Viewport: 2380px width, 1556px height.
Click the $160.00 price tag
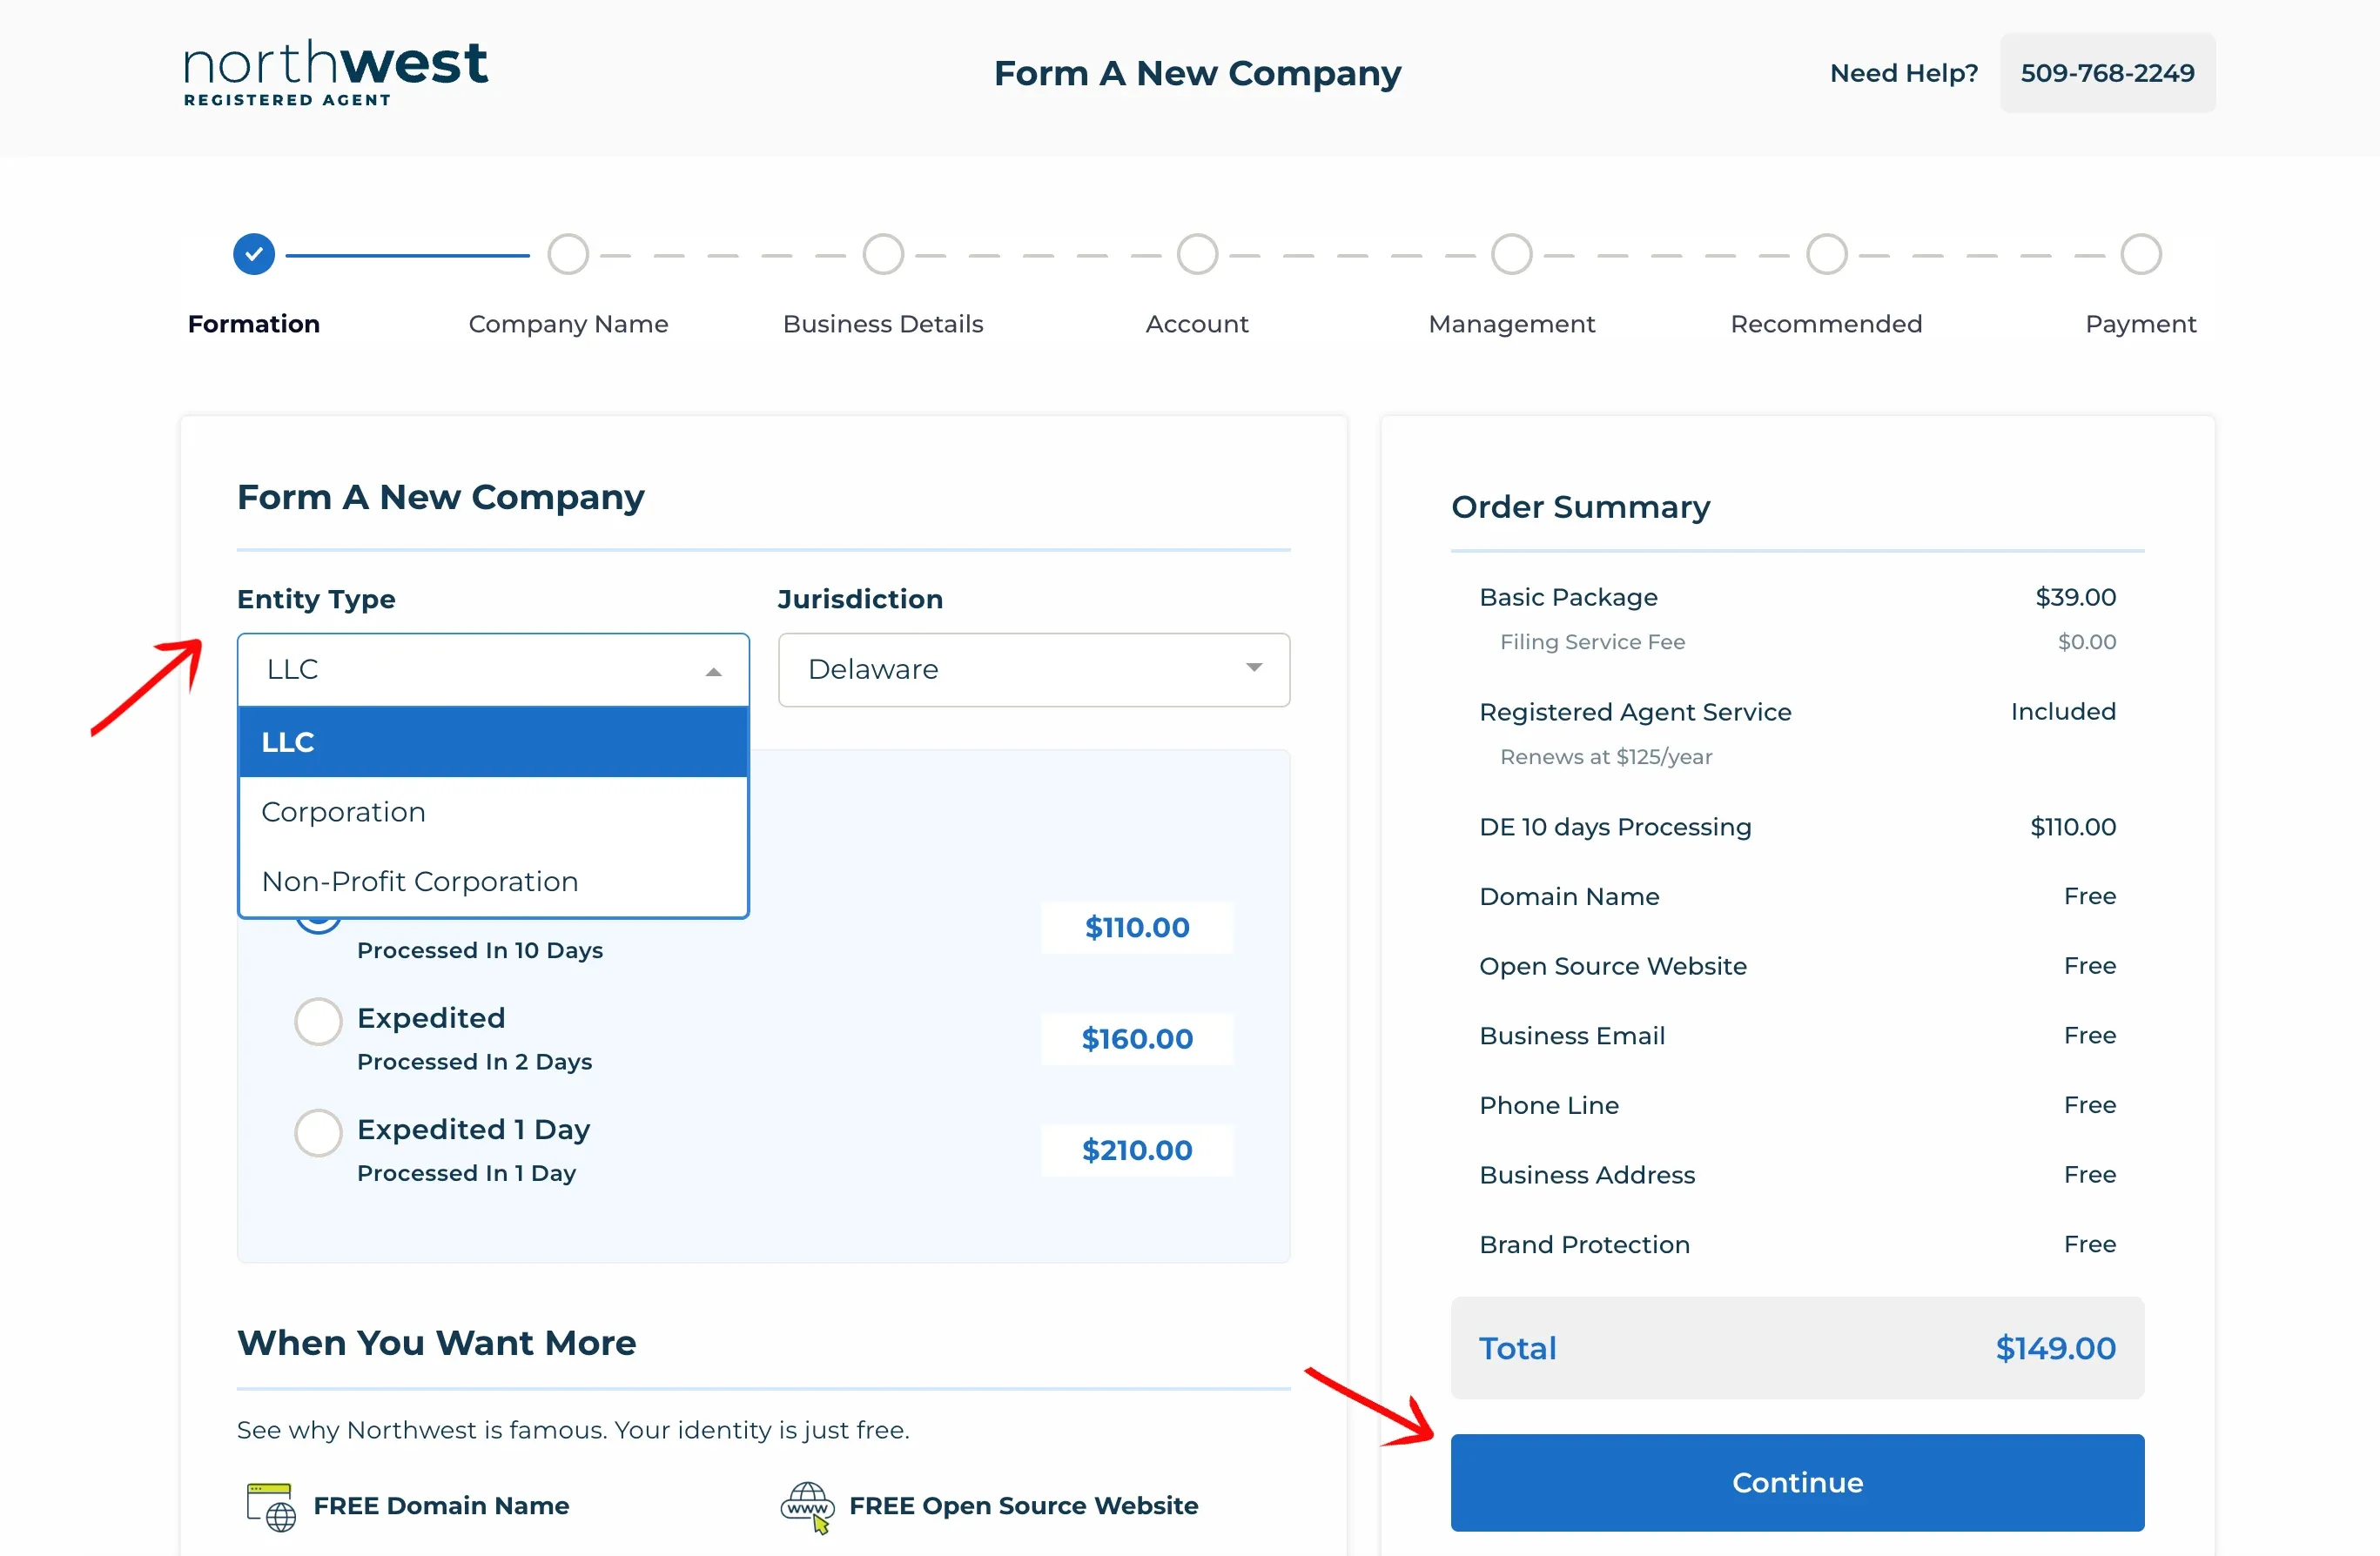pyautogui.click(x=1137, y=1039)
